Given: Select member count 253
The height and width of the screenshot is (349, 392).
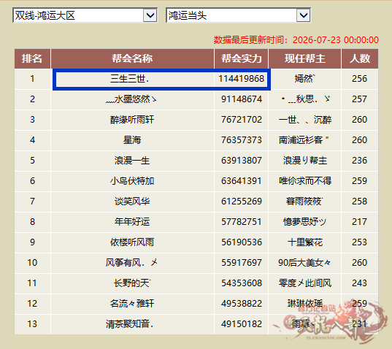Looking at the screenshot, I should (359, 242).
